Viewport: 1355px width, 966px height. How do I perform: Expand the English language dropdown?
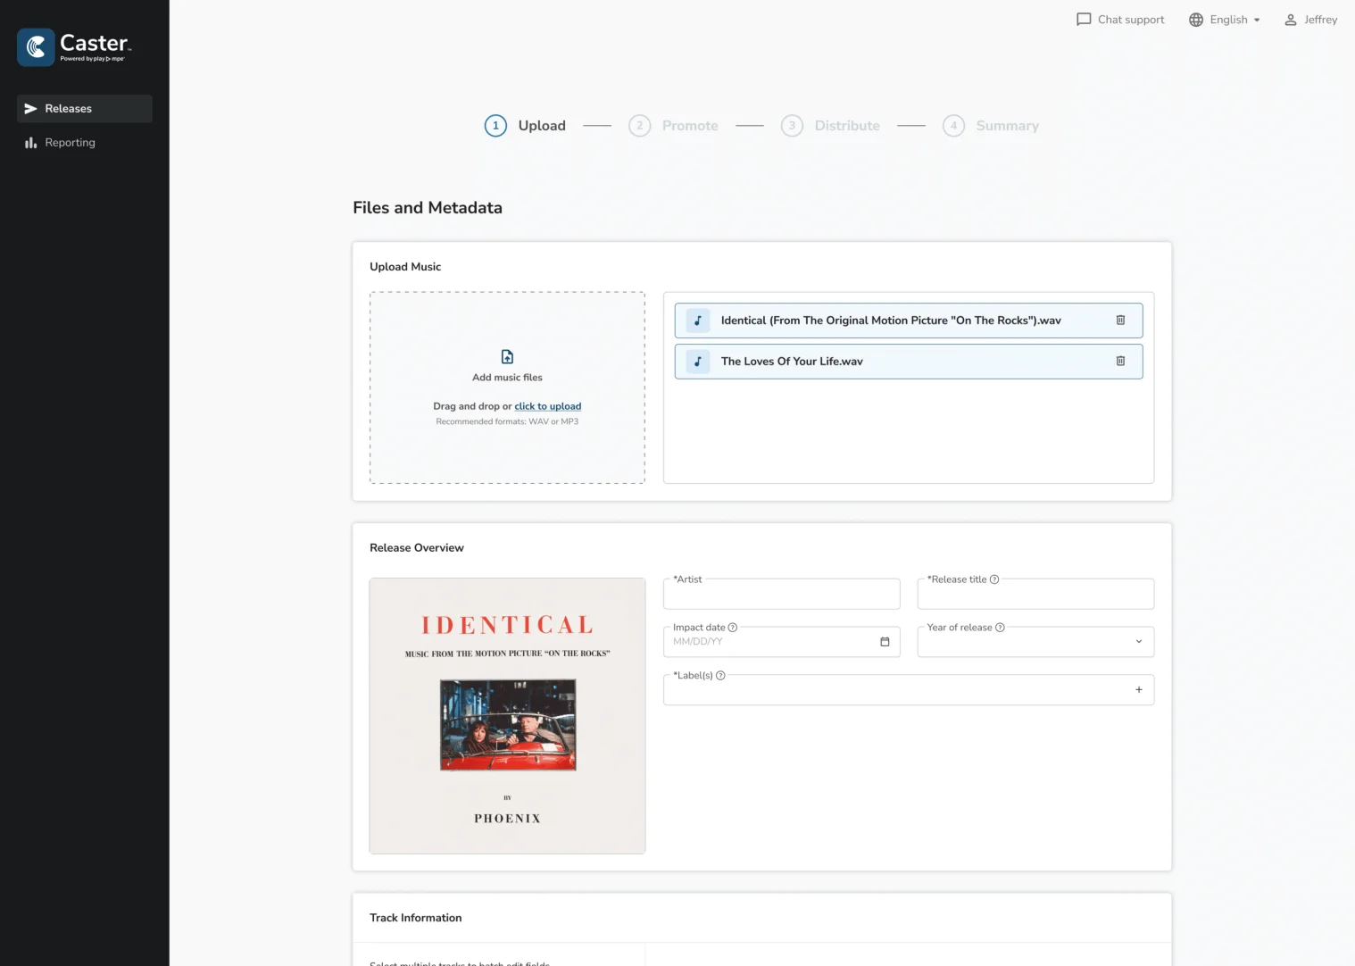pyautogui.click(x=1256, y=19)
